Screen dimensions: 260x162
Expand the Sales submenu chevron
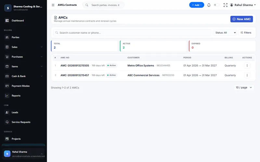click(x=42, y=47)
